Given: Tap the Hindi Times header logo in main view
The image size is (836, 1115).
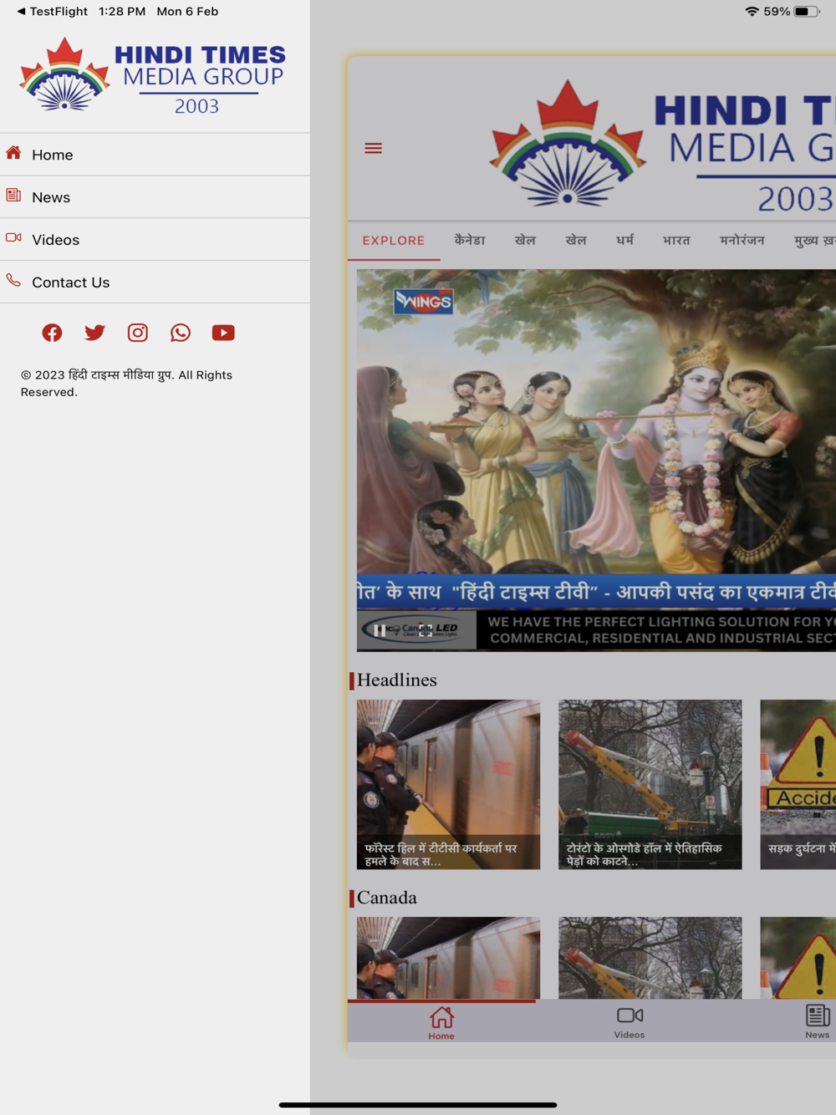Looking at the screenshot, I should 662,146.
